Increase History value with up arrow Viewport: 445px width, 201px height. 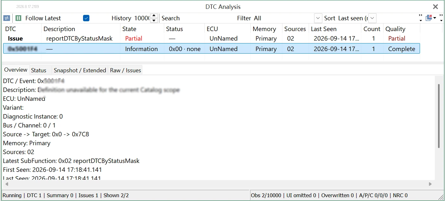pyautogui.click(x=154, y=16)
